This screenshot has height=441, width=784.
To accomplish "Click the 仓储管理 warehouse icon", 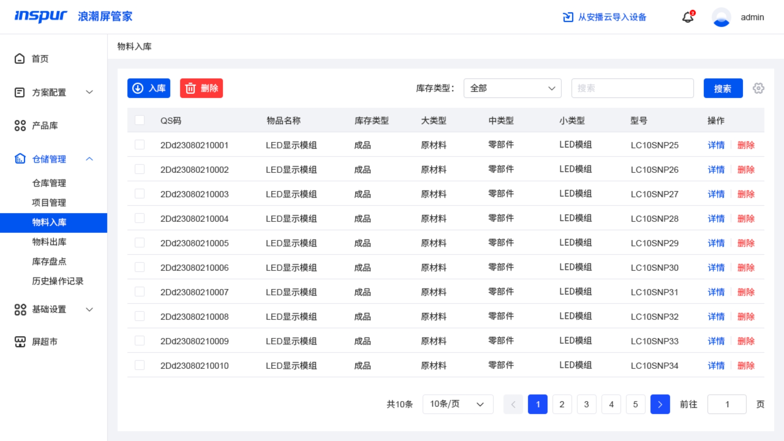I will click(x=20, y=158).
